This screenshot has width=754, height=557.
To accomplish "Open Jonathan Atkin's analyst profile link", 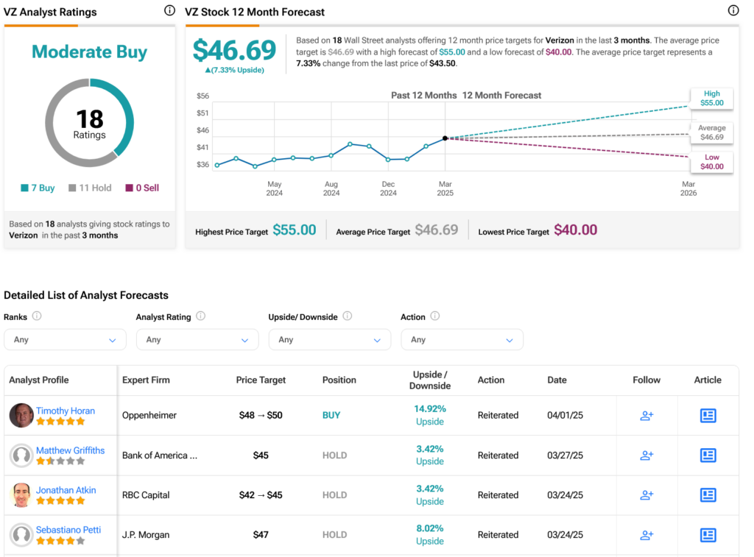I will pyautogui.click(x=66, y=490).
